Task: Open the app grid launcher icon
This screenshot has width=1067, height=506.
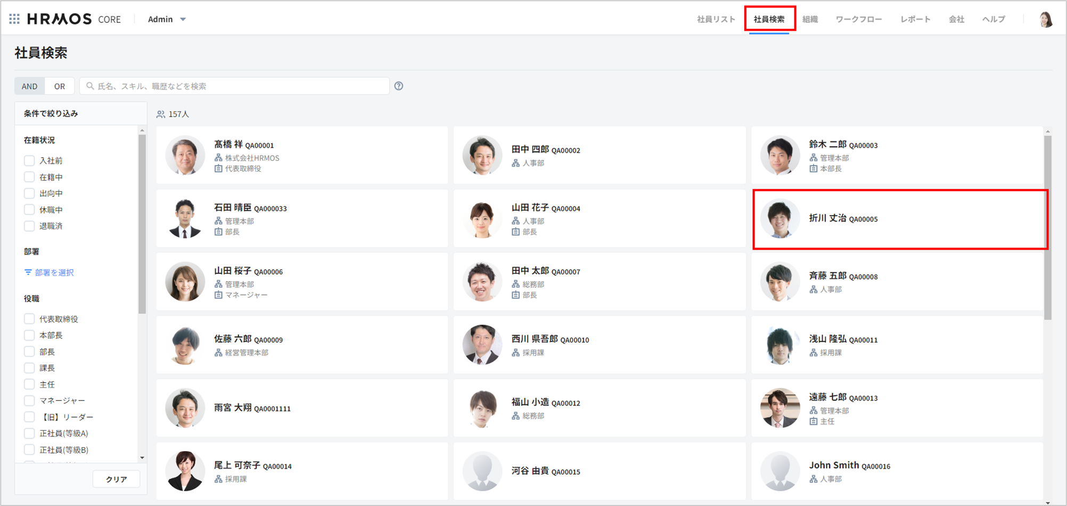Action: point(14,19)
